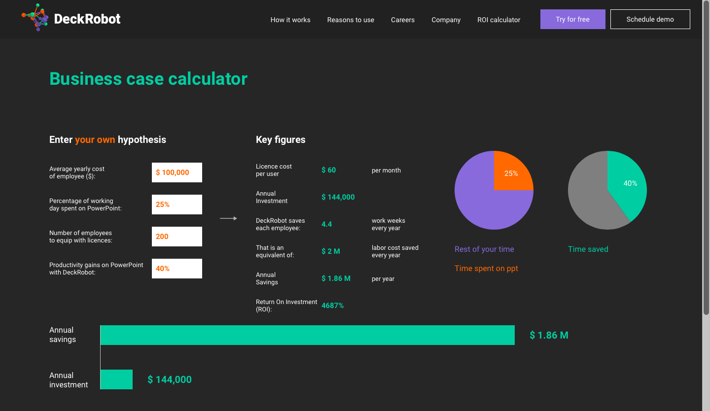Go to Reasons to use page
710x411 pixels.
pyautogui.click(x=351, y=20)
